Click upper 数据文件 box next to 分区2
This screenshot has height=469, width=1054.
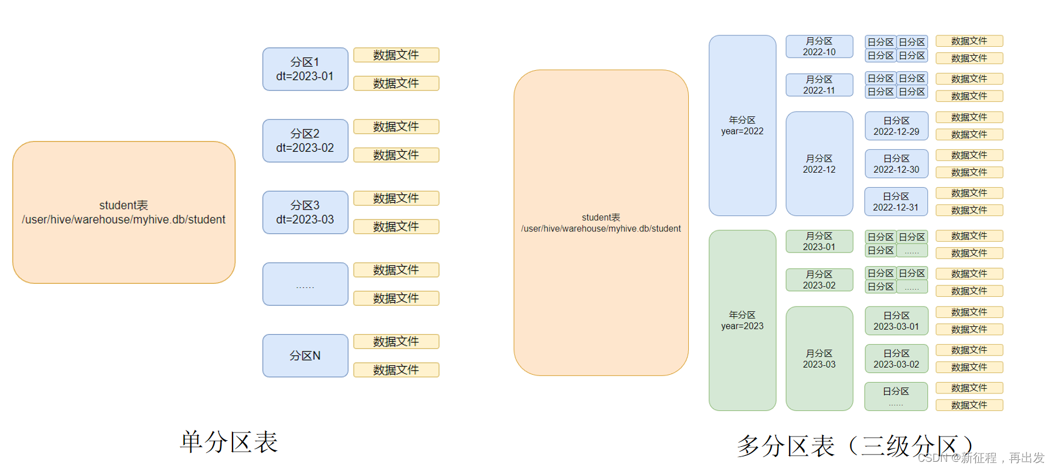click(396, 127)
